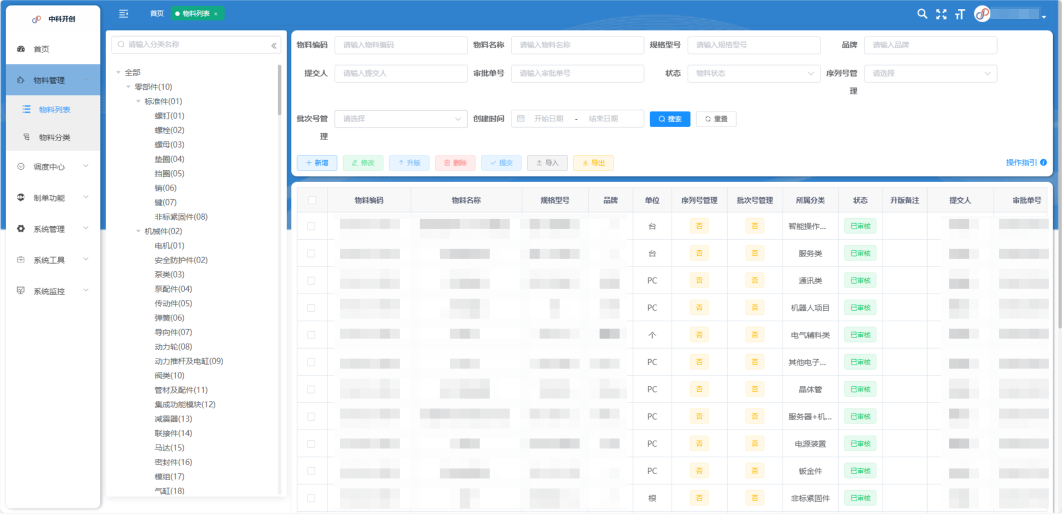Collapse the 零部件(10) tree node

point(128,87)
